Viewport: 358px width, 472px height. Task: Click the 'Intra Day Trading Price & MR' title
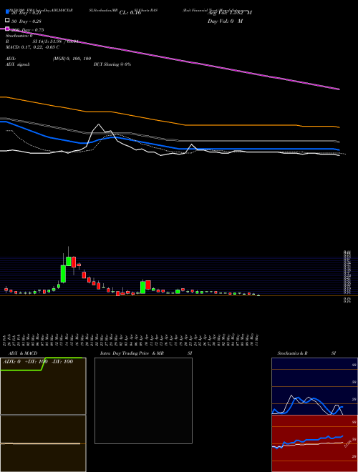pos(132,353)
